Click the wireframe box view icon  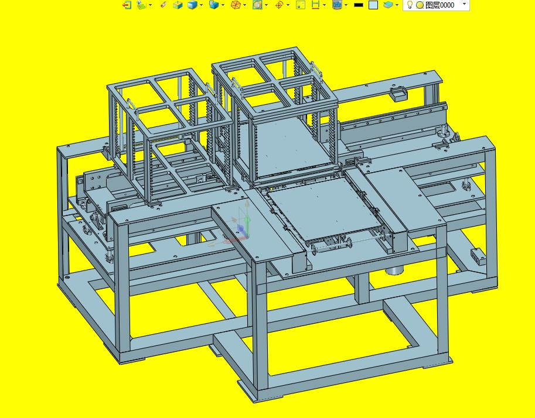pos(178,5)
